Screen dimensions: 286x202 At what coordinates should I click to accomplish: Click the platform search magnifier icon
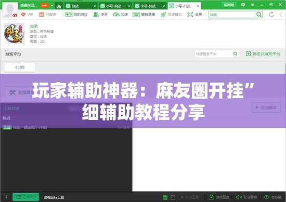pos(235,53)
